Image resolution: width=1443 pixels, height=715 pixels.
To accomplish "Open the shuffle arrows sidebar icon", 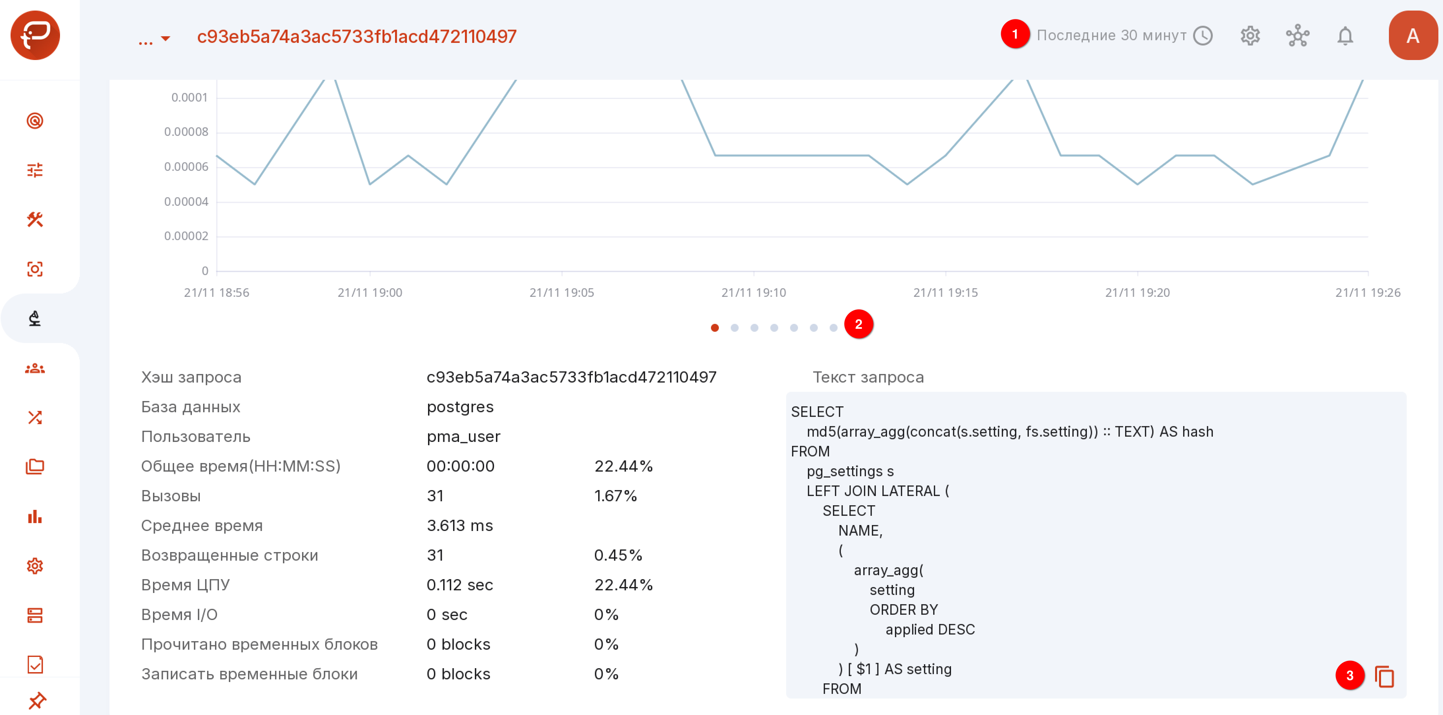I will (35, 418).
